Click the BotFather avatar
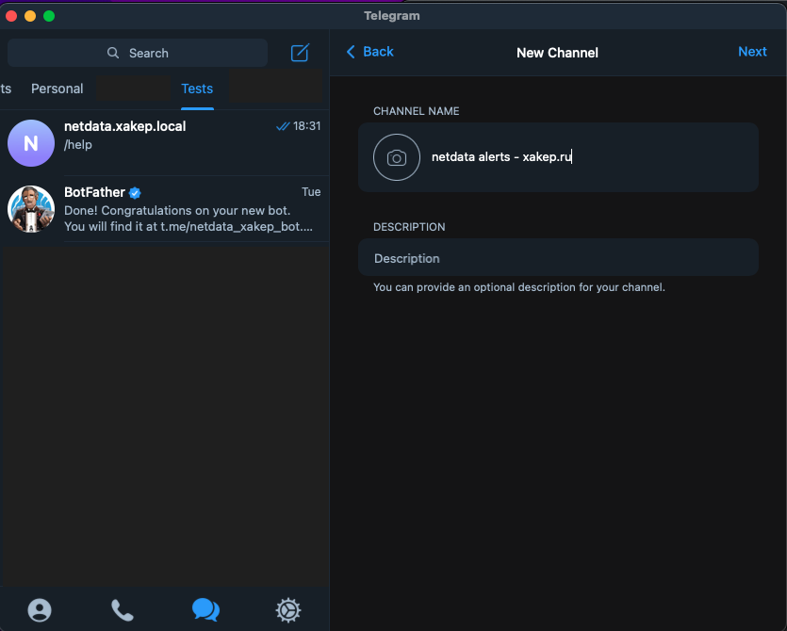787x631 pixels. pyautogui.click(x=31, y=209)
